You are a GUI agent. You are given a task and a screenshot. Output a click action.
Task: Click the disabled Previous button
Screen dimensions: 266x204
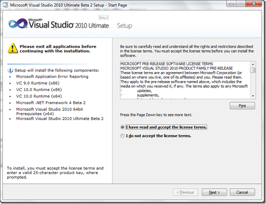[185, 192]
